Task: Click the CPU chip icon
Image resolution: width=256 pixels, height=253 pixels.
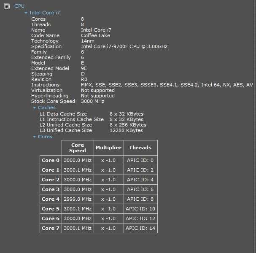Action: (x=7, y=6)
